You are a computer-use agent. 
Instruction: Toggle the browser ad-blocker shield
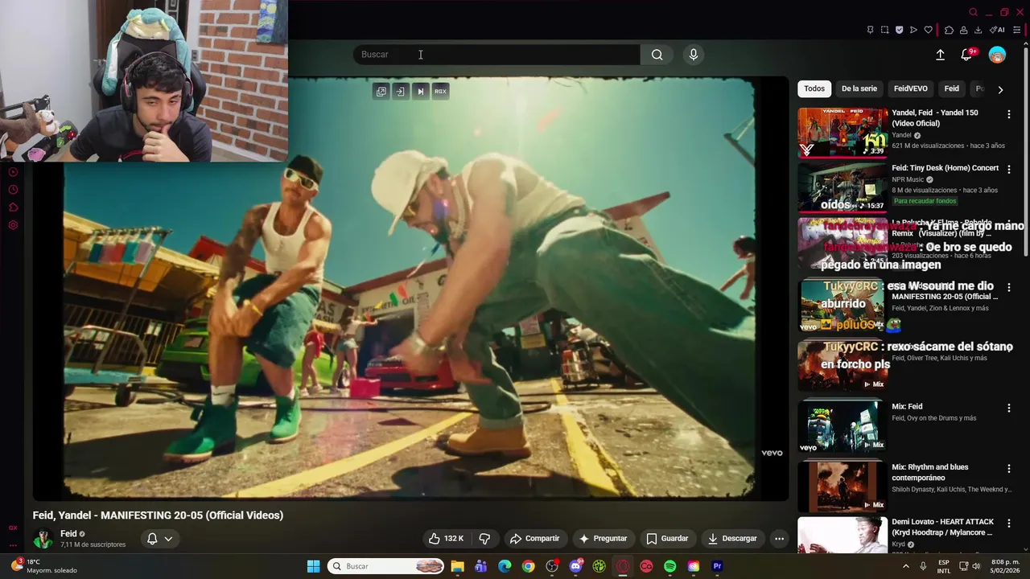(899, 30)
